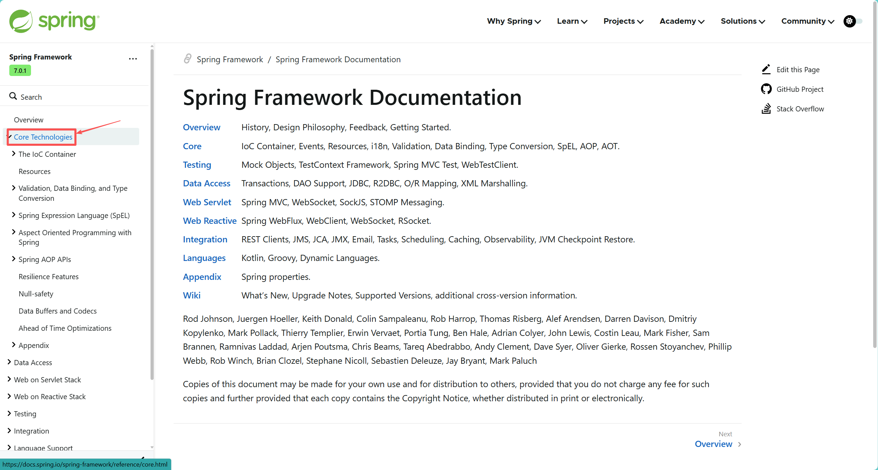
Task: Open the three-dots menu beside Spring Framework
Action: pos(133,59)
